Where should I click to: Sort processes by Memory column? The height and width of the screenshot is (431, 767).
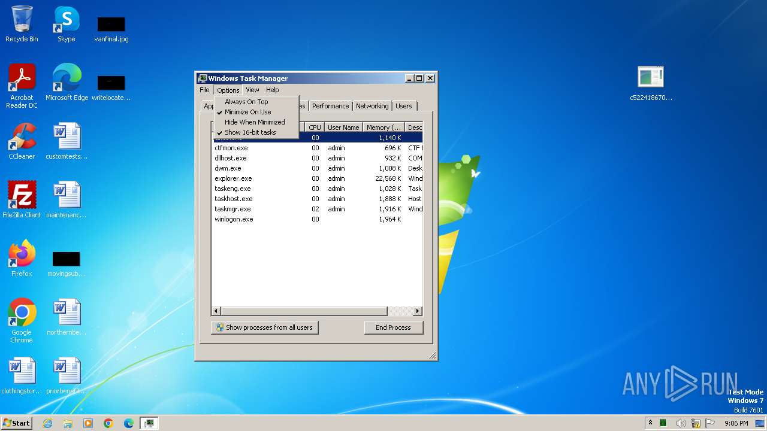coord(383,128)
